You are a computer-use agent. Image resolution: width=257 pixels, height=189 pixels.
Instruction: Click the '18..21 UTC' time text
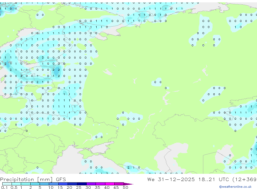point(214,179)
